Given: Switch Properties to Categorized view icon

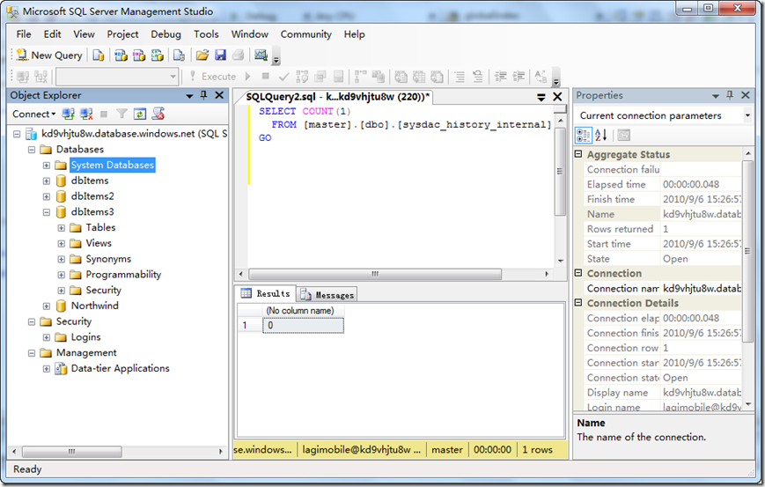Looking at the screenshot, I should [x=584, y=136].
